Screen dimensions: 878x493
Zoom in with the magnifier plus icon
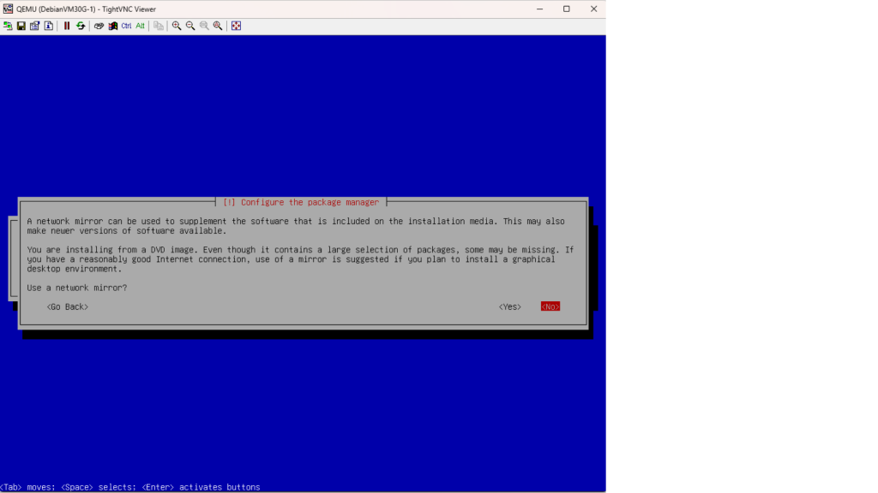point(177,26)
